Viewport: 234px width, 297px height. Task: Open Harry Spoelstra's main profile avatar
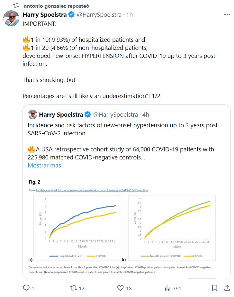11,18
